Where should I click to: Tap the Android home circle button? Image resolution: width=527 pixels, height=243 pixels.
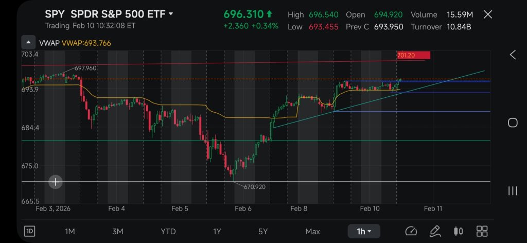point(513,123)
